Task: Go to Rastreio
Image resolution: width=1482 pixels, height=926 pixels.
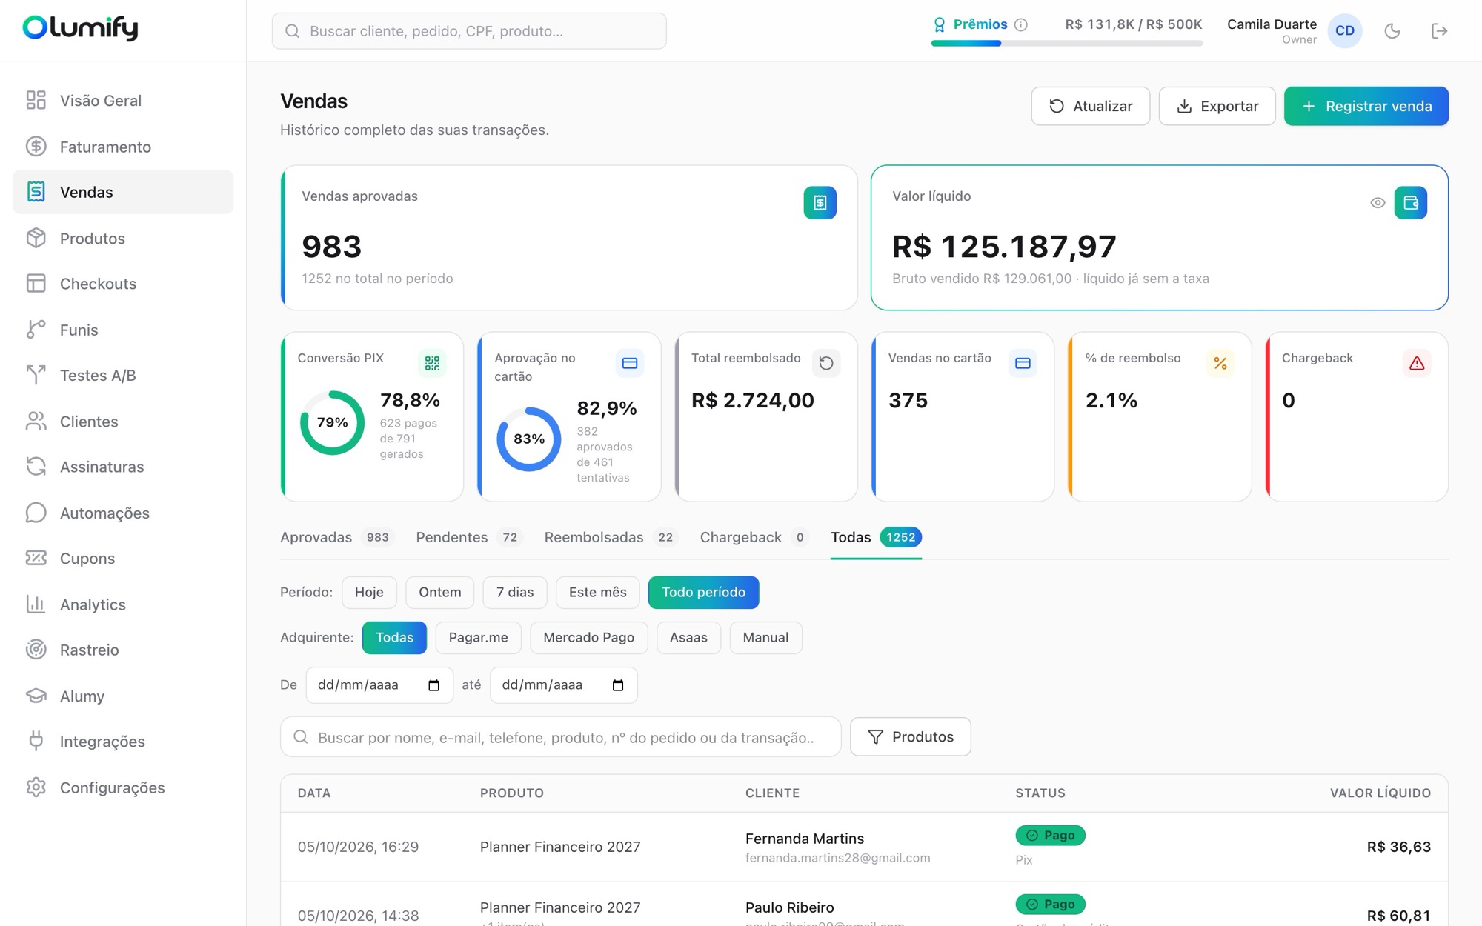Action: pos(123,650)
